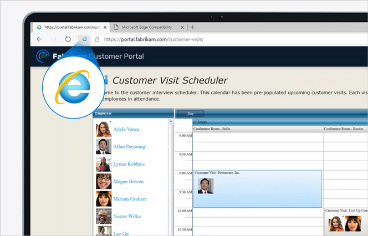
Task: Click Megan Bowen's photo thumbnail
Action: pyautogui.click(x=104, y=181)
